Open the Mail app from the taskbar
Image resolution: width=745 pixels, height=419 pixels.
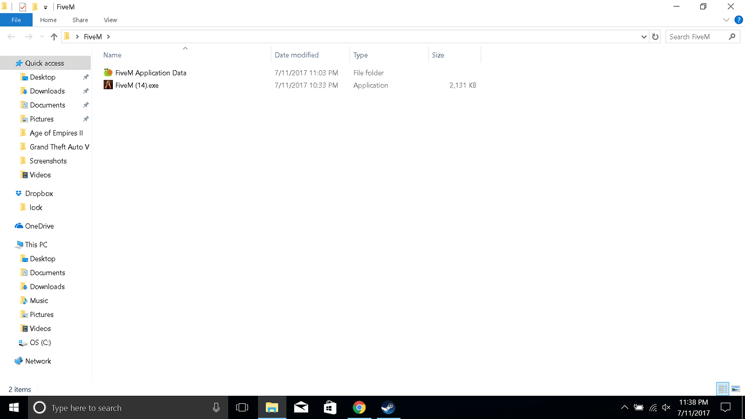coord(301,408)
